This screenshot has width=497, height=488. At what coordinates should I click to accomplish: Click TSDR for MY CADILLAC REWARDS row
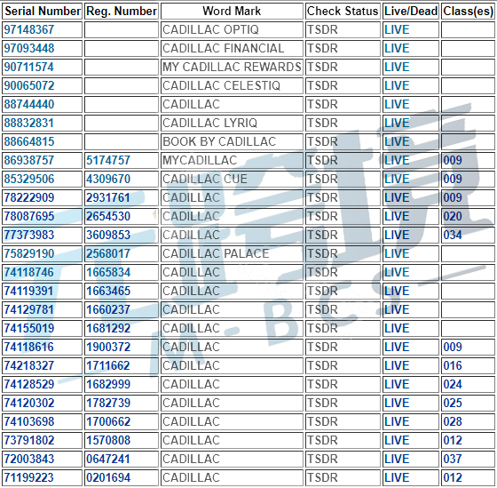322,68
